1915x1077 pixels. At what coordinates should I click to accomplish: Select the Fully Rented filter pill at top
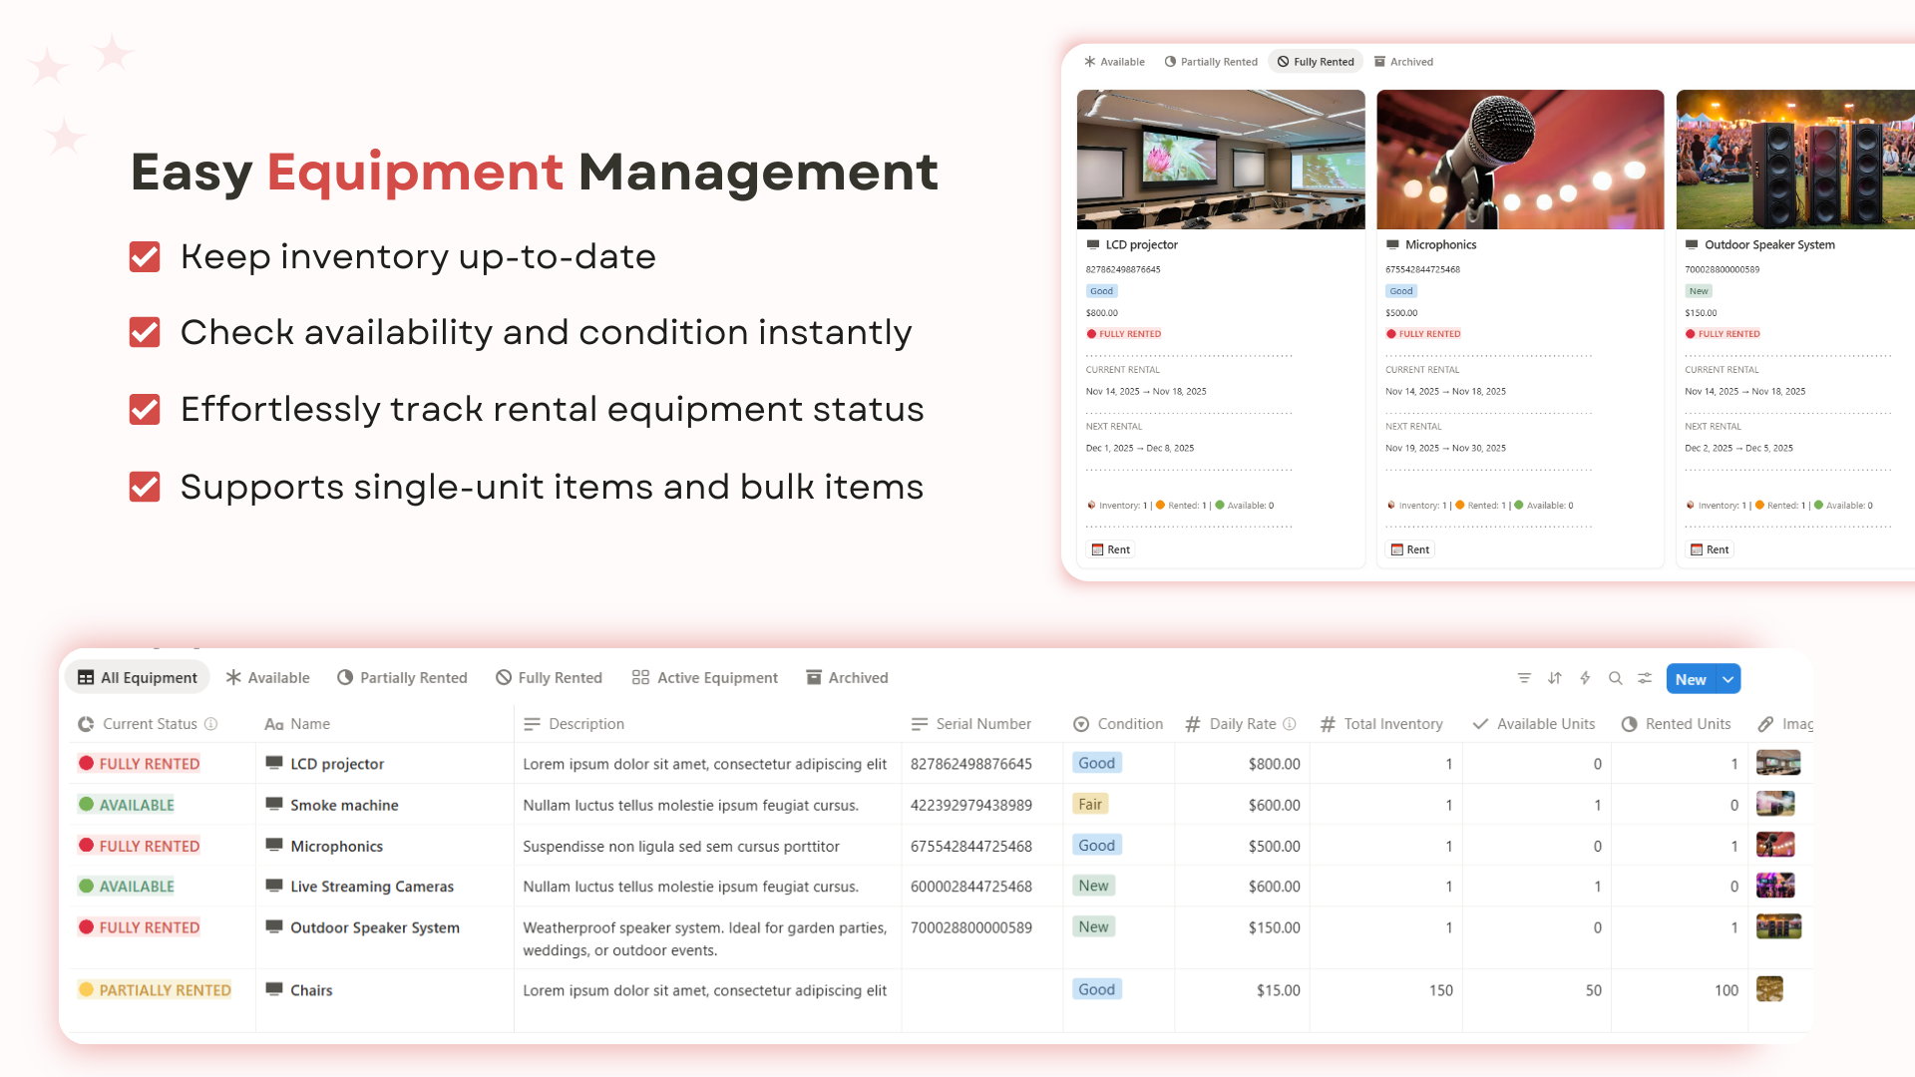1315,61
